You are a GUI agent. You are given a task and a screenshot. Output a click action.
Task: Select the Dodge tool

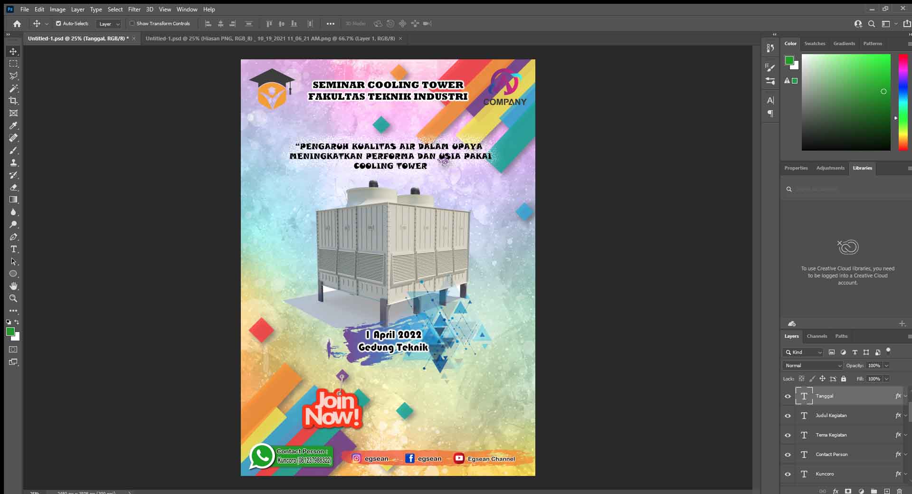pos(13,224)
